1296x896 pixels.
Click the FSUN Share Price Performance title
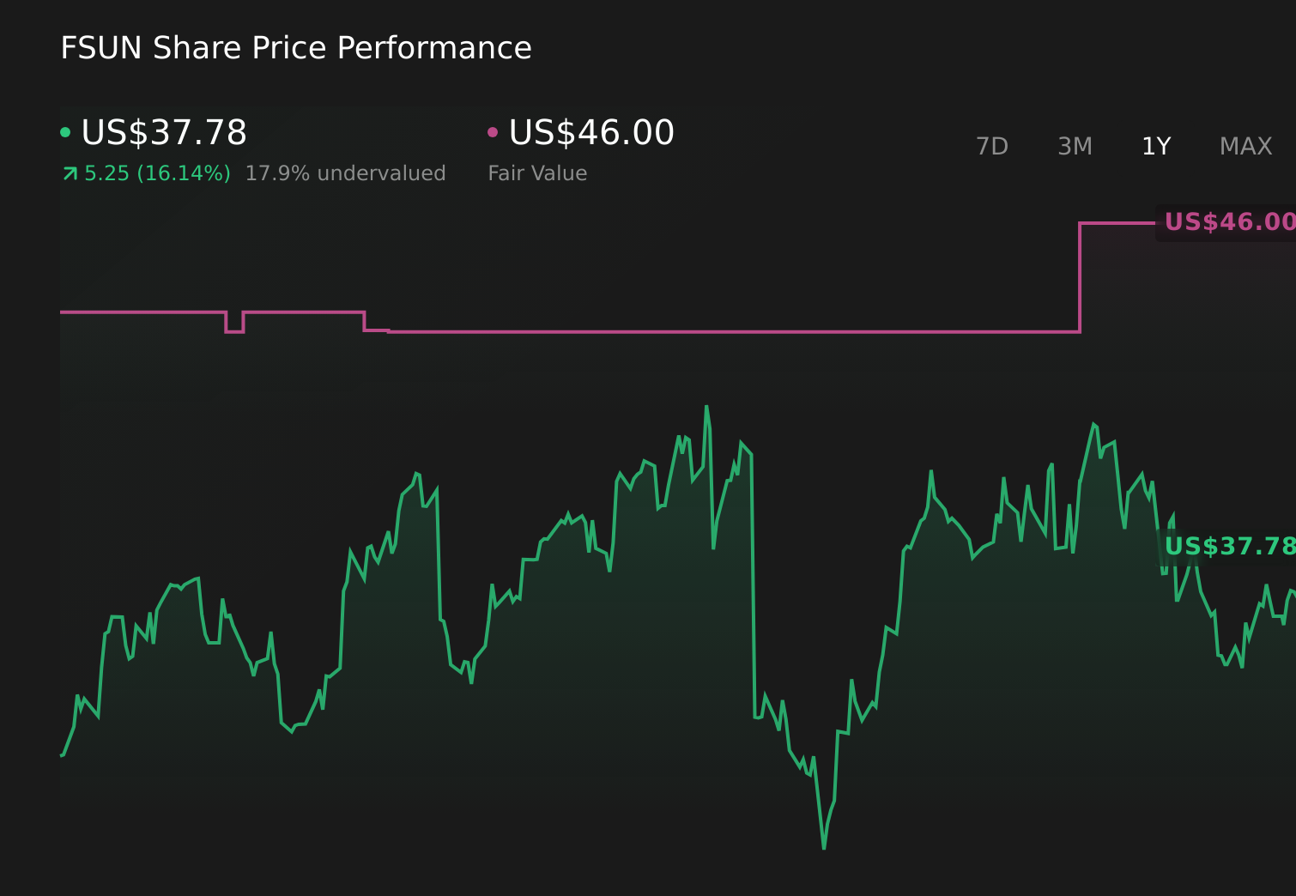295,48
